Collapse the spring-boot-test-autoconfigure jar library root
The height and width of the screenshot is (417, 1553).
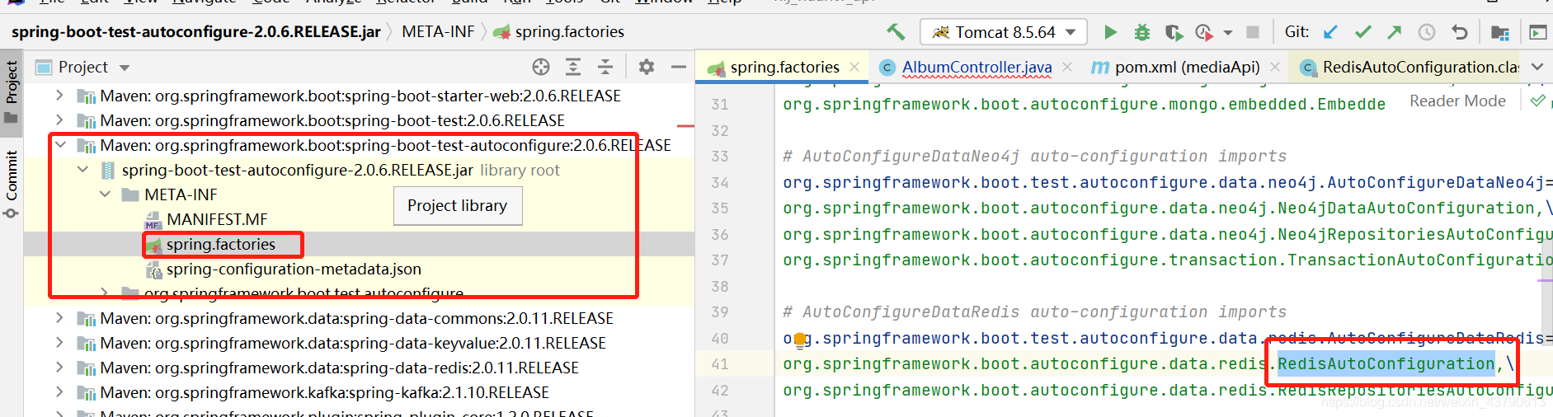(82, 170)
